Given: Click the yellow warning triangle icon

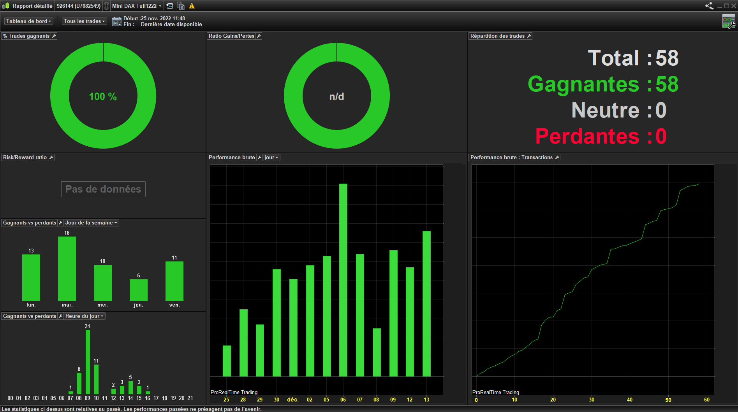Looking at the screenshot, I should tap(192, 6).
